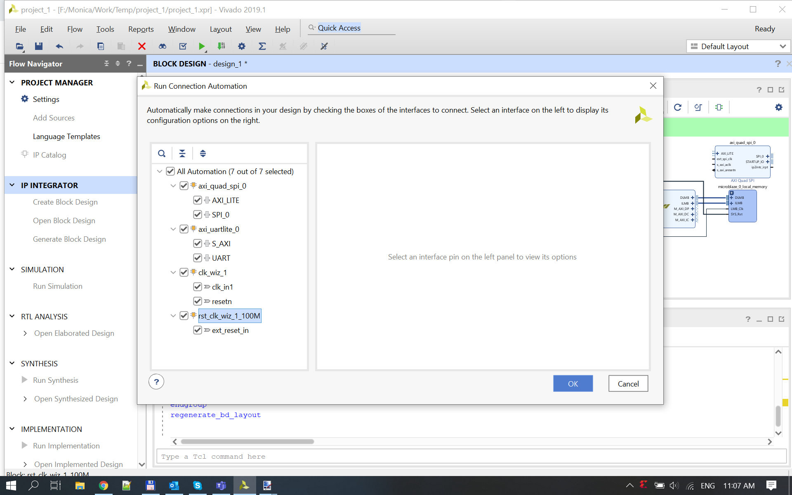Click the Undo arrow in toolbar

click(x=59, y=46)
